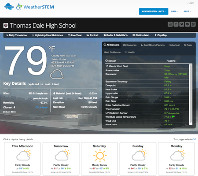Click the Facebook share icon
Viewport: 198px width, 176px height.
point(176,24)
